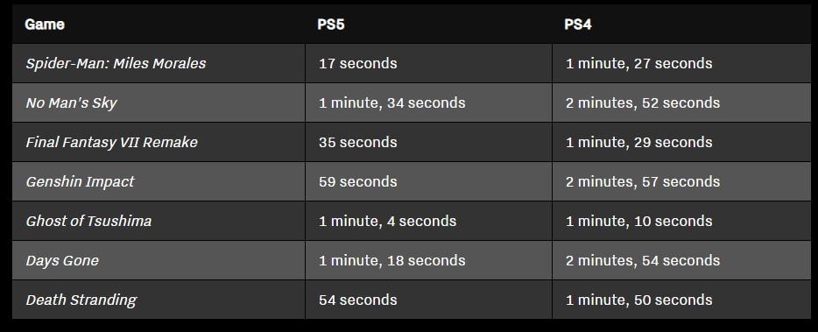Select the Ghost of Tsushima game cell
818x332 pixels.
click(159, 221)
